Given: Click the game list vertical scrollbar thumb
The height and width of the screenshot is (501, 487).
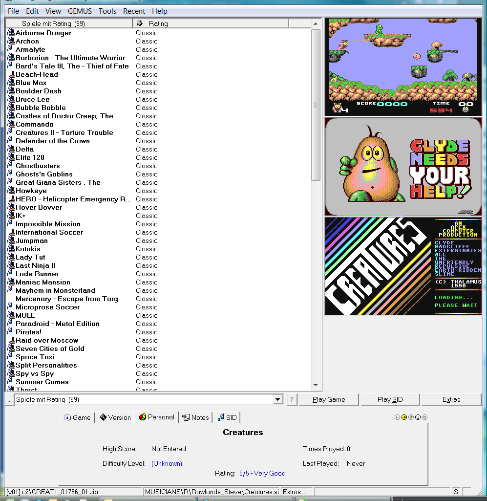Looking at the screenshot, I should 316,105.
